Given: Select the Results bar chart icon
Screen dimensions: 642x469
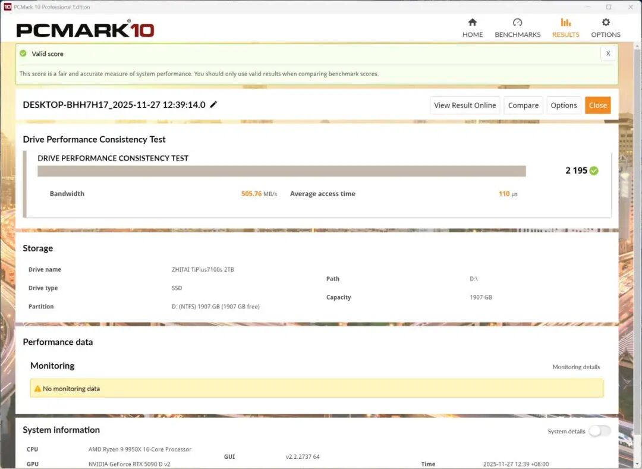Looking at the screenshot, I should click(565, 23).
